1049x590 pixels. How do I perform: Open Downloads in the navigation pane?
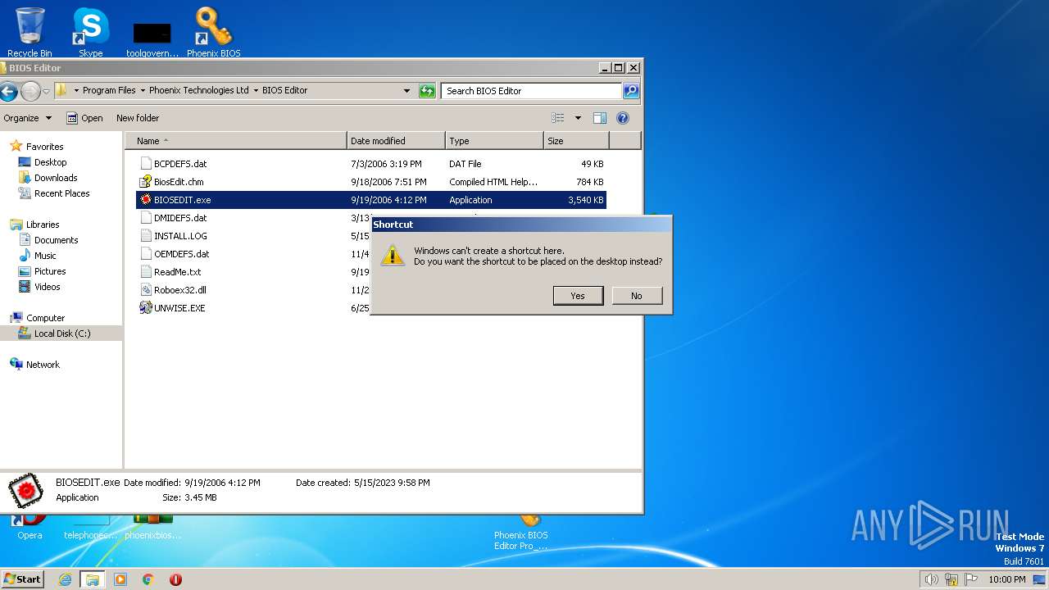(x=56, y=178)
